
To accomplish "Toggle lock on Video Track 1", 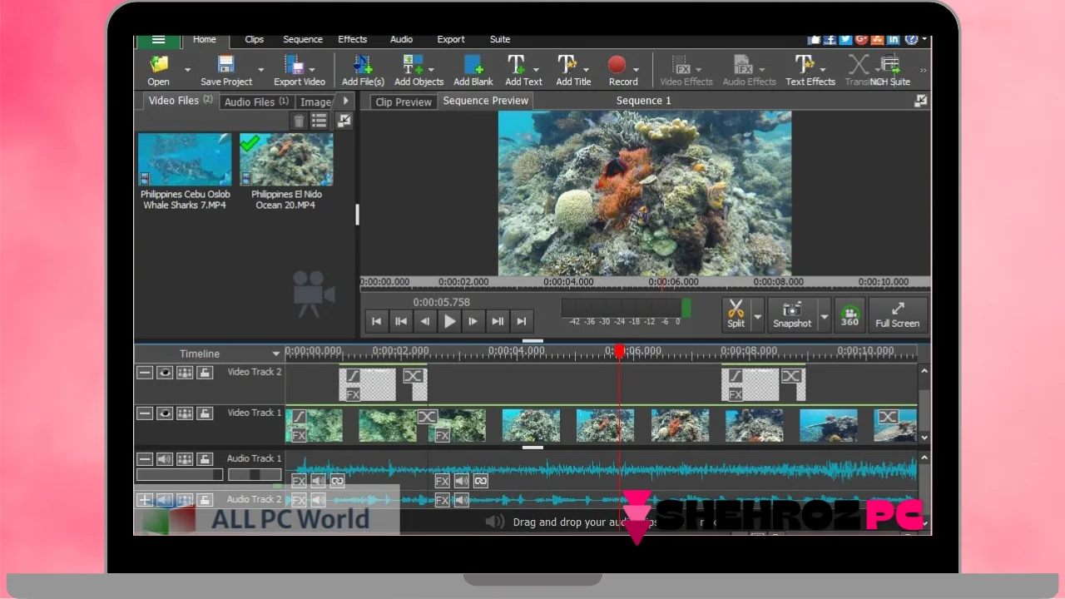I will [205, 413].
